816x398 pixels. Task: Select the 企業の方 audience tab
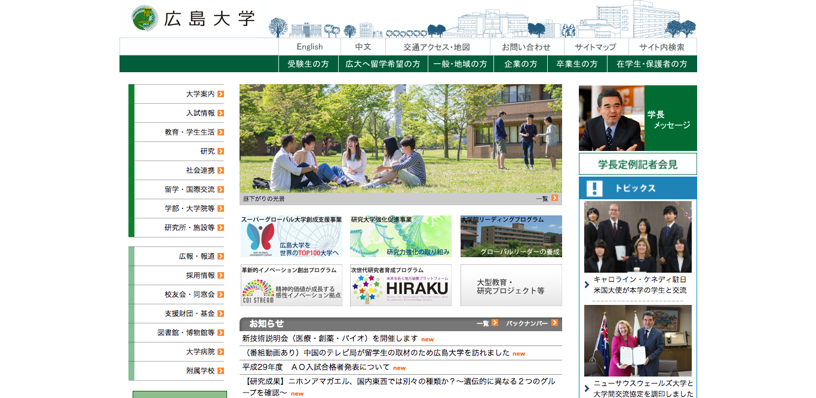click(x=521, y=64)
